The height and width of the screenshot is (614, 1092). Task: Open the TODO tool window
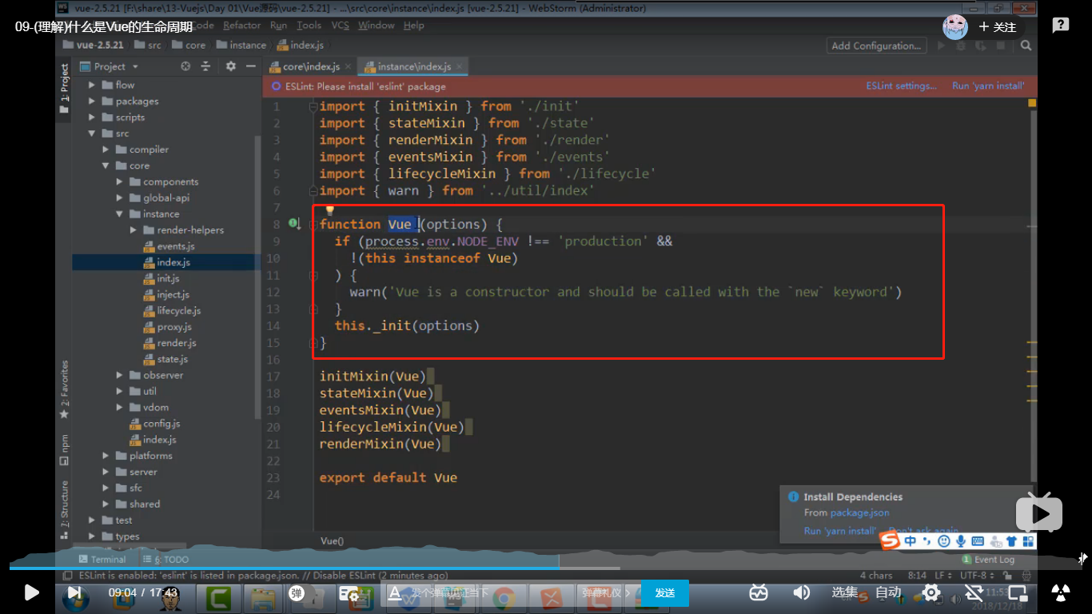(165, 559)
